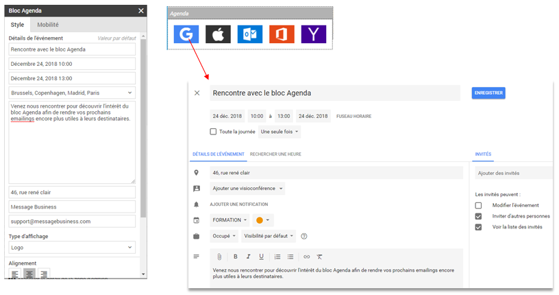Insert a bulleted list in description

tap(290, 257)
